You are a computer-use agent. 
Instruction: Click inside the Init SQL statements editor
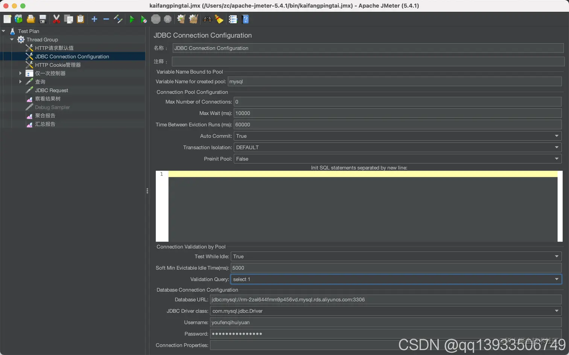click(x=363, y=206)
